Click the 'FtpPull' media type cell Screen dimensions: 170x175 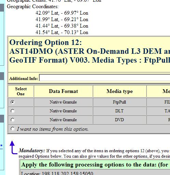coord(119,102)
